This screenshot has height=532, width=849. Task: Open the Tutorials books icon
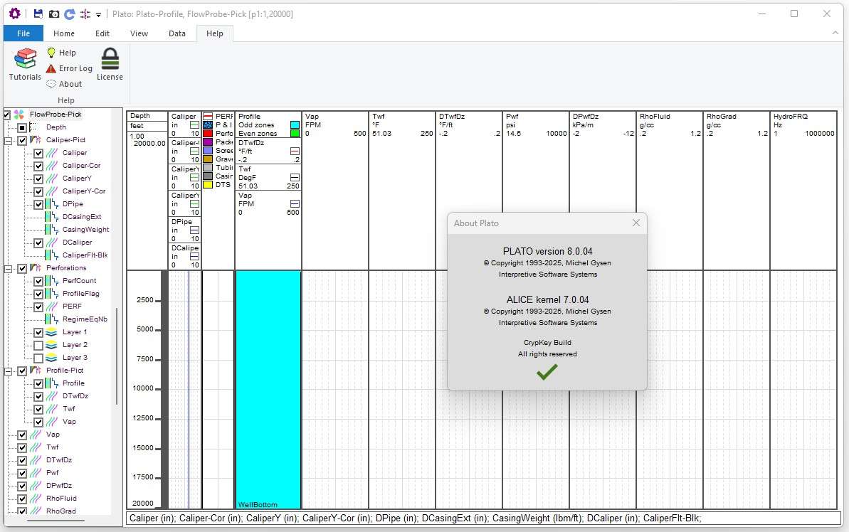pyautogui.click(x=25, y=59)
